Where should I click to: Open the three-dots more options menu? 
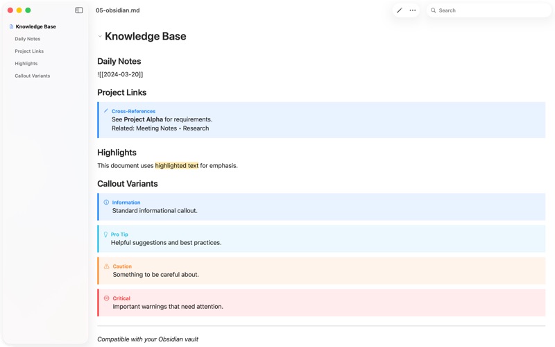(413, 10)
